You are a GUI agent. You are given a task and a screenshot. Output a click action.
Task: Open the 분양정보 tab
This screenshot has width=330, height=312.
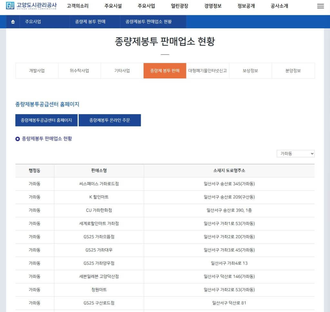(x=293, y=70)
